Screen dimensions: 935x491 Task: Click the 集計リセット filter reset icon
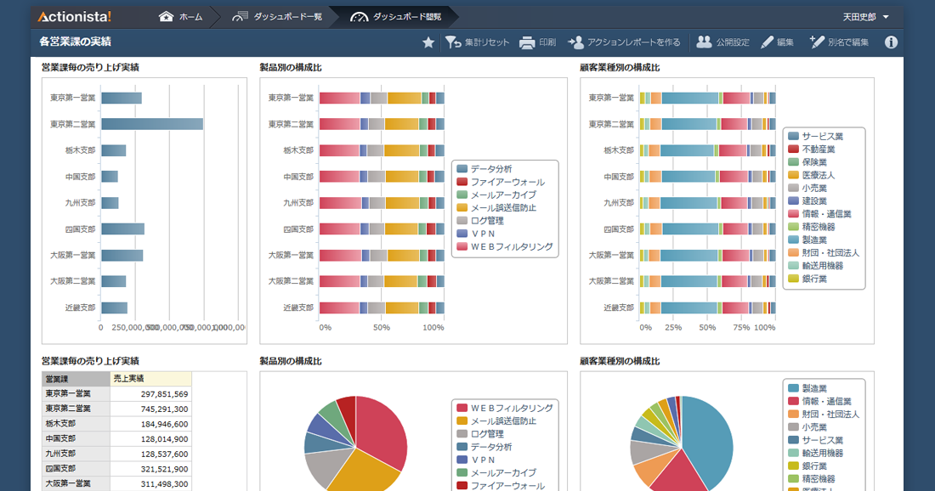453,42
